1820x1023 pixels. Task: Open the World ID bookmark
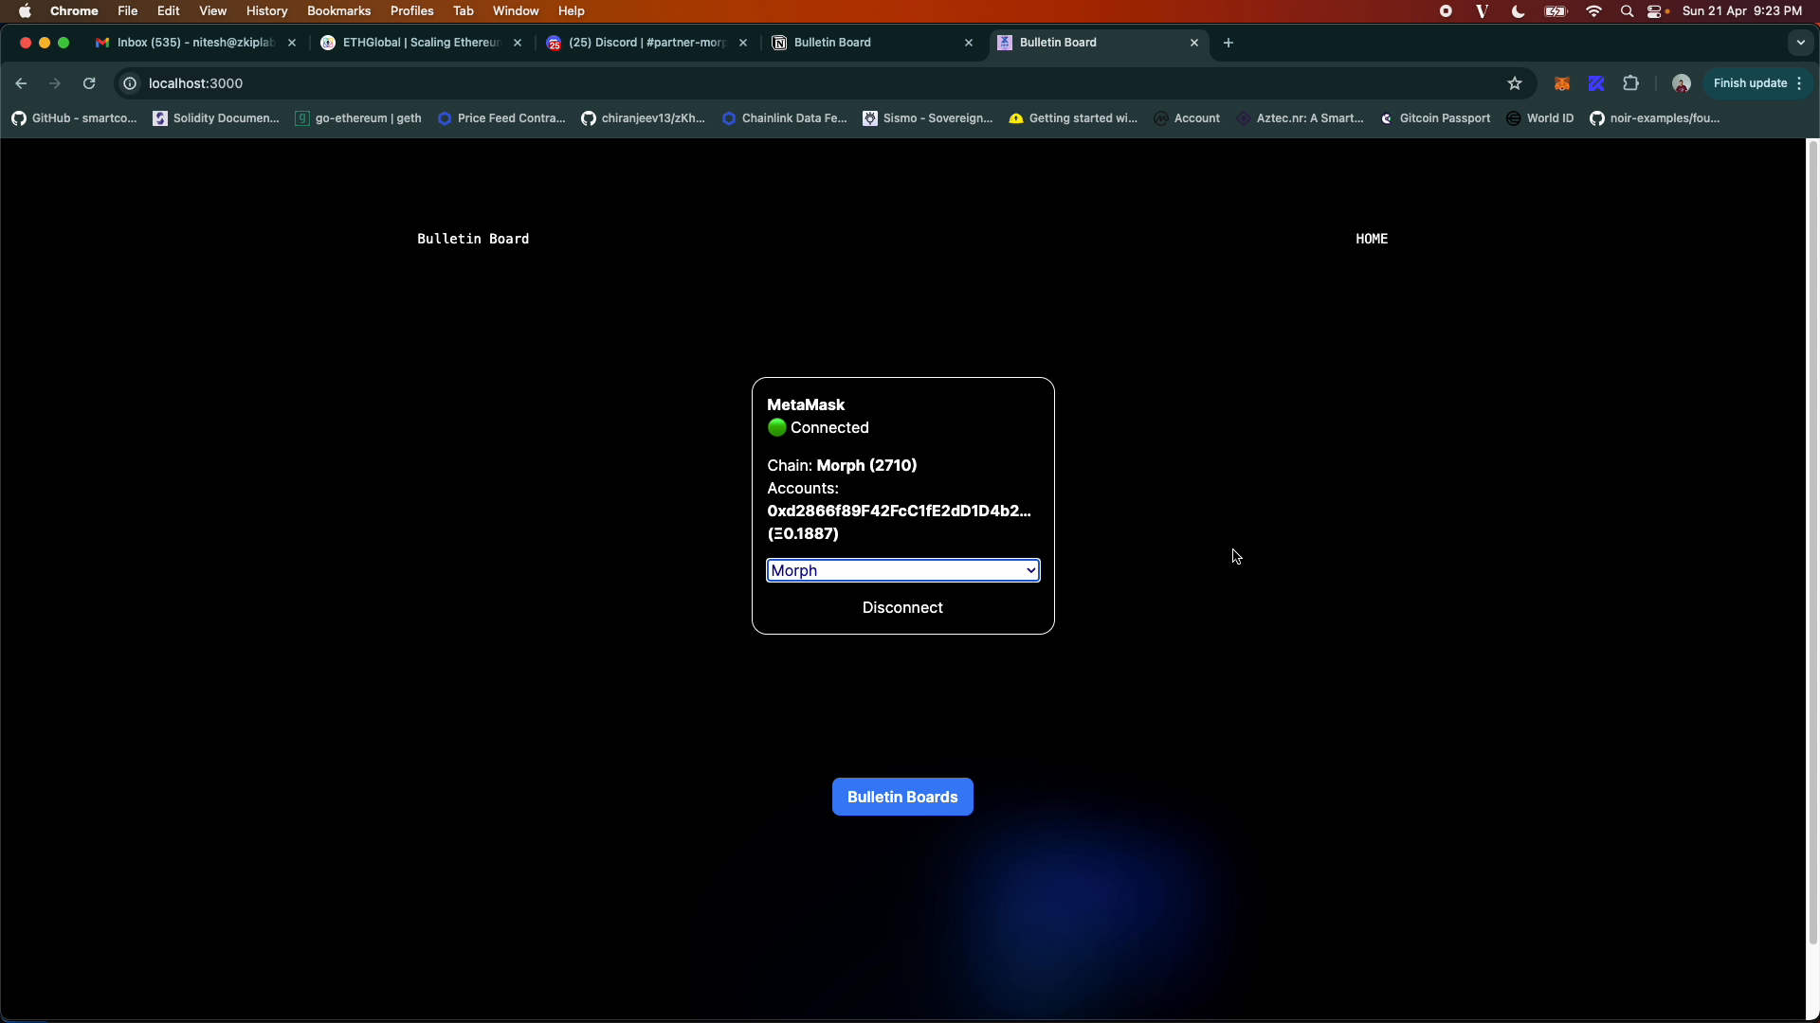coord(1540,118)
